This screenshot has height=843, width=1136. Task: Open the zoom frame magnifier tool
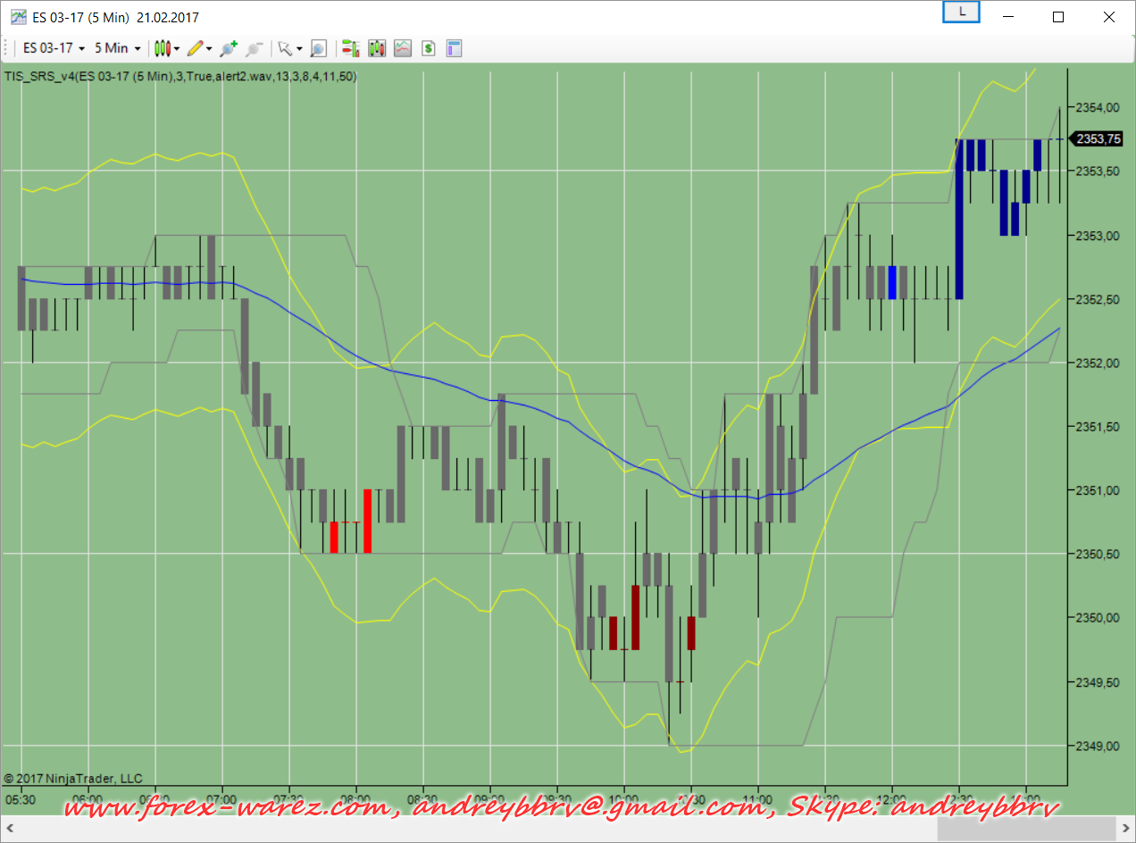(318, 48)
